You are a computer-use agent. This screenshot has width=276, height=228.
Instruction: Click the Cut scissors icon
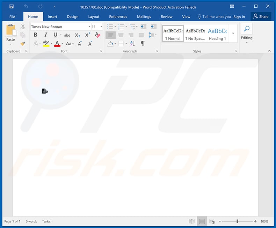pyautogui.click(x=23, y=27)
